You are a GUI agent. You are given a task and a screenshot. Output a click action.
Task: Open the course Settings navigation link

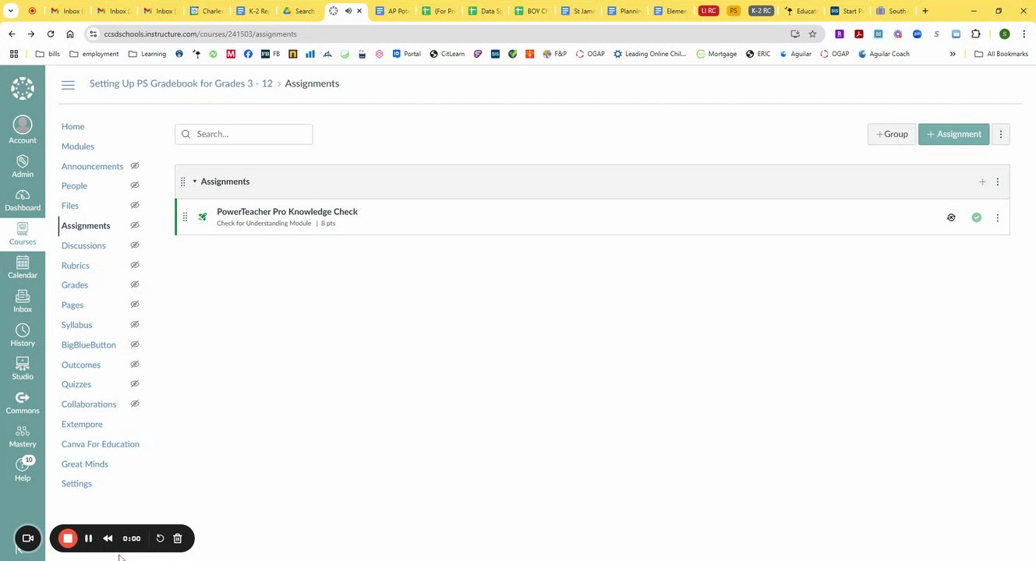click(76, 484)
